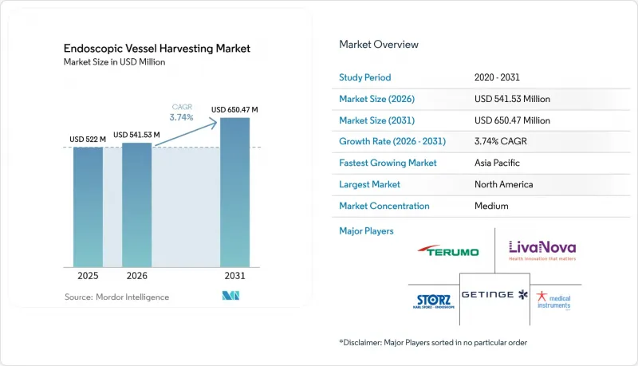Click the 2031 bar in chart
Viewport: 638px width, 366px height.
[234, 192]
